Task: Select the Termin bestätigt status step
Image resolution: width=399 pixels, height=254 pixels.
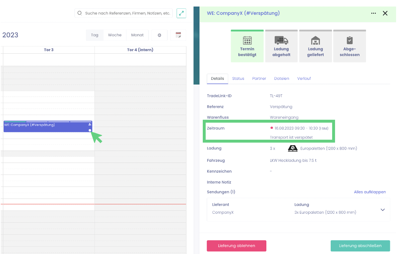Action: (x=247, y=46)
